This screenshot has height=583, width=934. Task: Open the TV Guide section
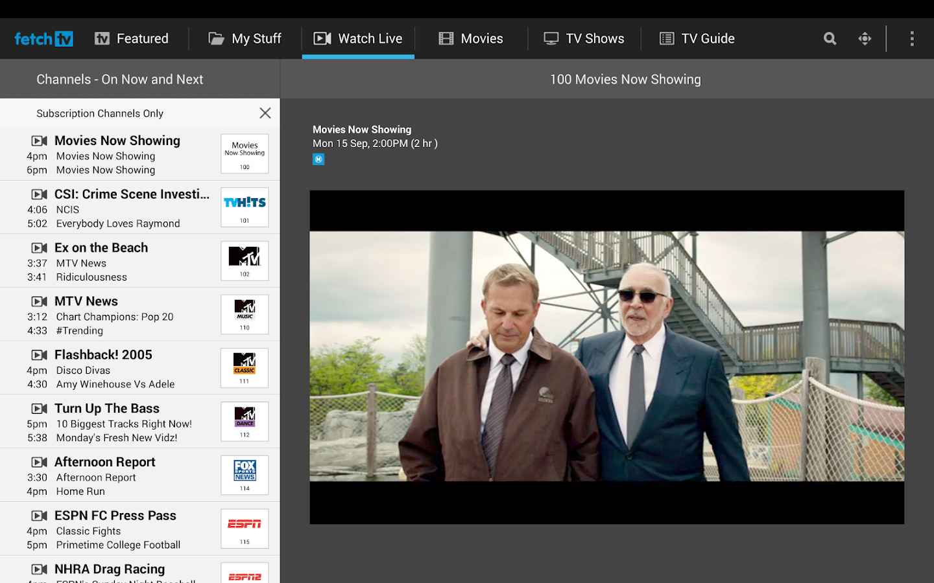[x=697, y=38]
